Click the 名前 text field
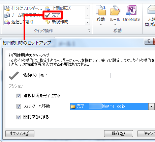 (x=75, y=75)
